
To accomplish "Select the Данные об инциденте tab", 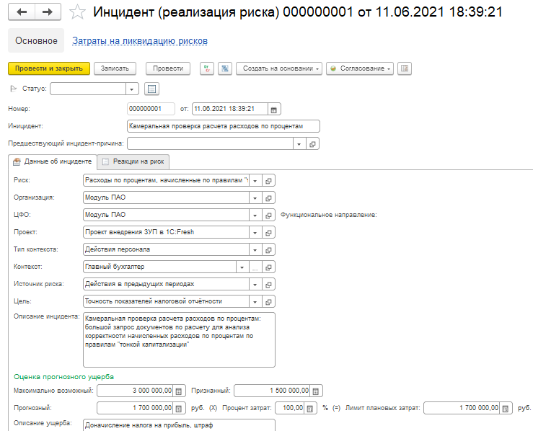I will pos(52,161).
